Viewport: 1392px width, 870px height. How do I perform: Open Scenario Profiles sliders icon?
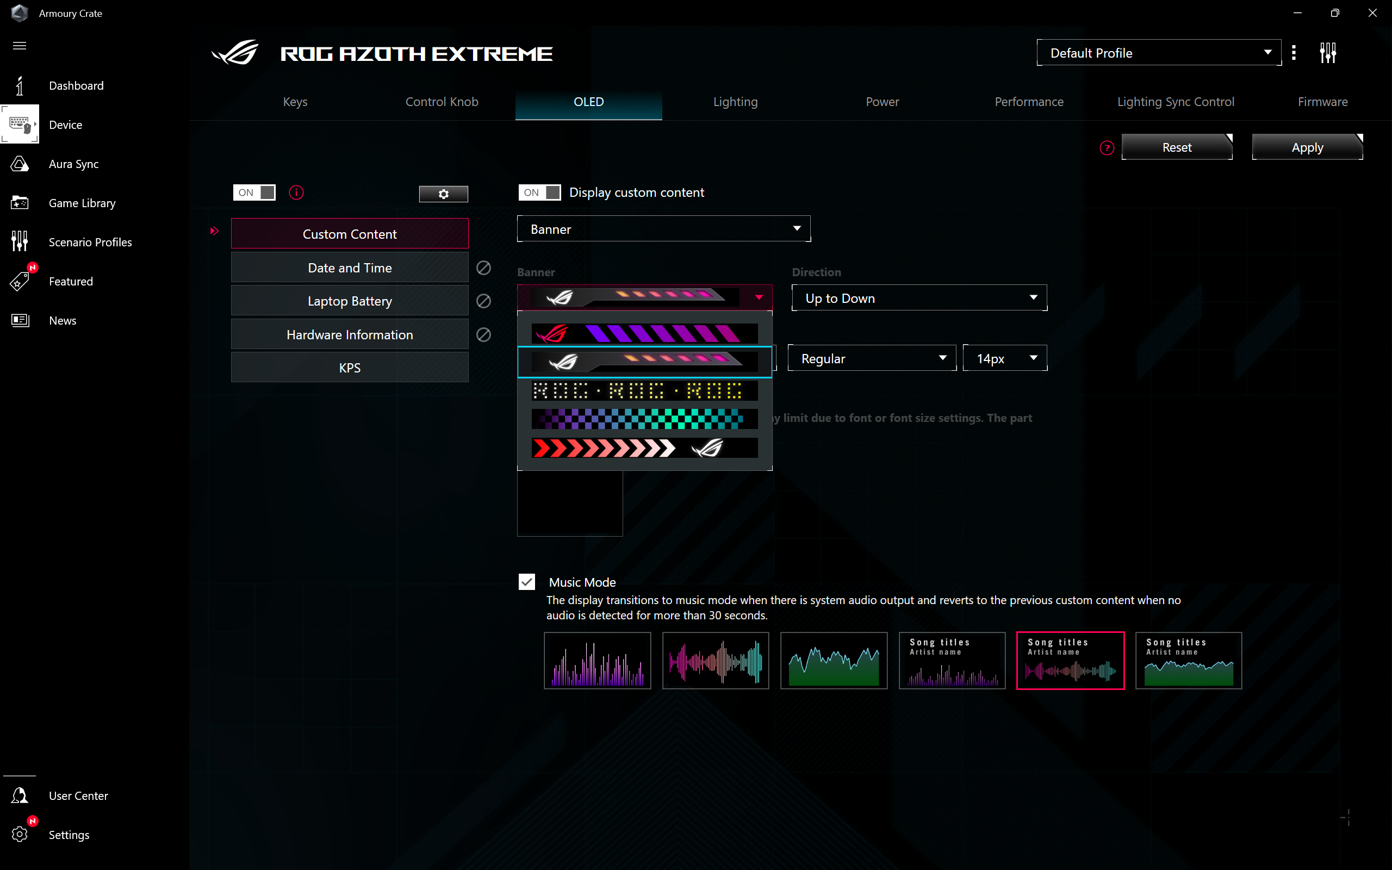point(20,243)
